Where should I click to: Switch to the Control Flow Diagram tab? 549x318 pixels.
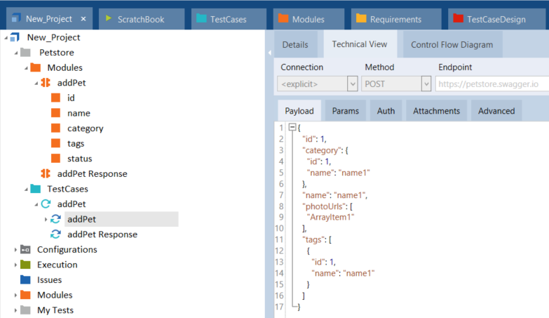pyautogui.click(x=452, y=44)
